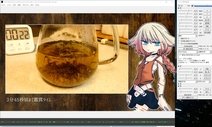Open the PSDToolKit category dropdown

204,82
